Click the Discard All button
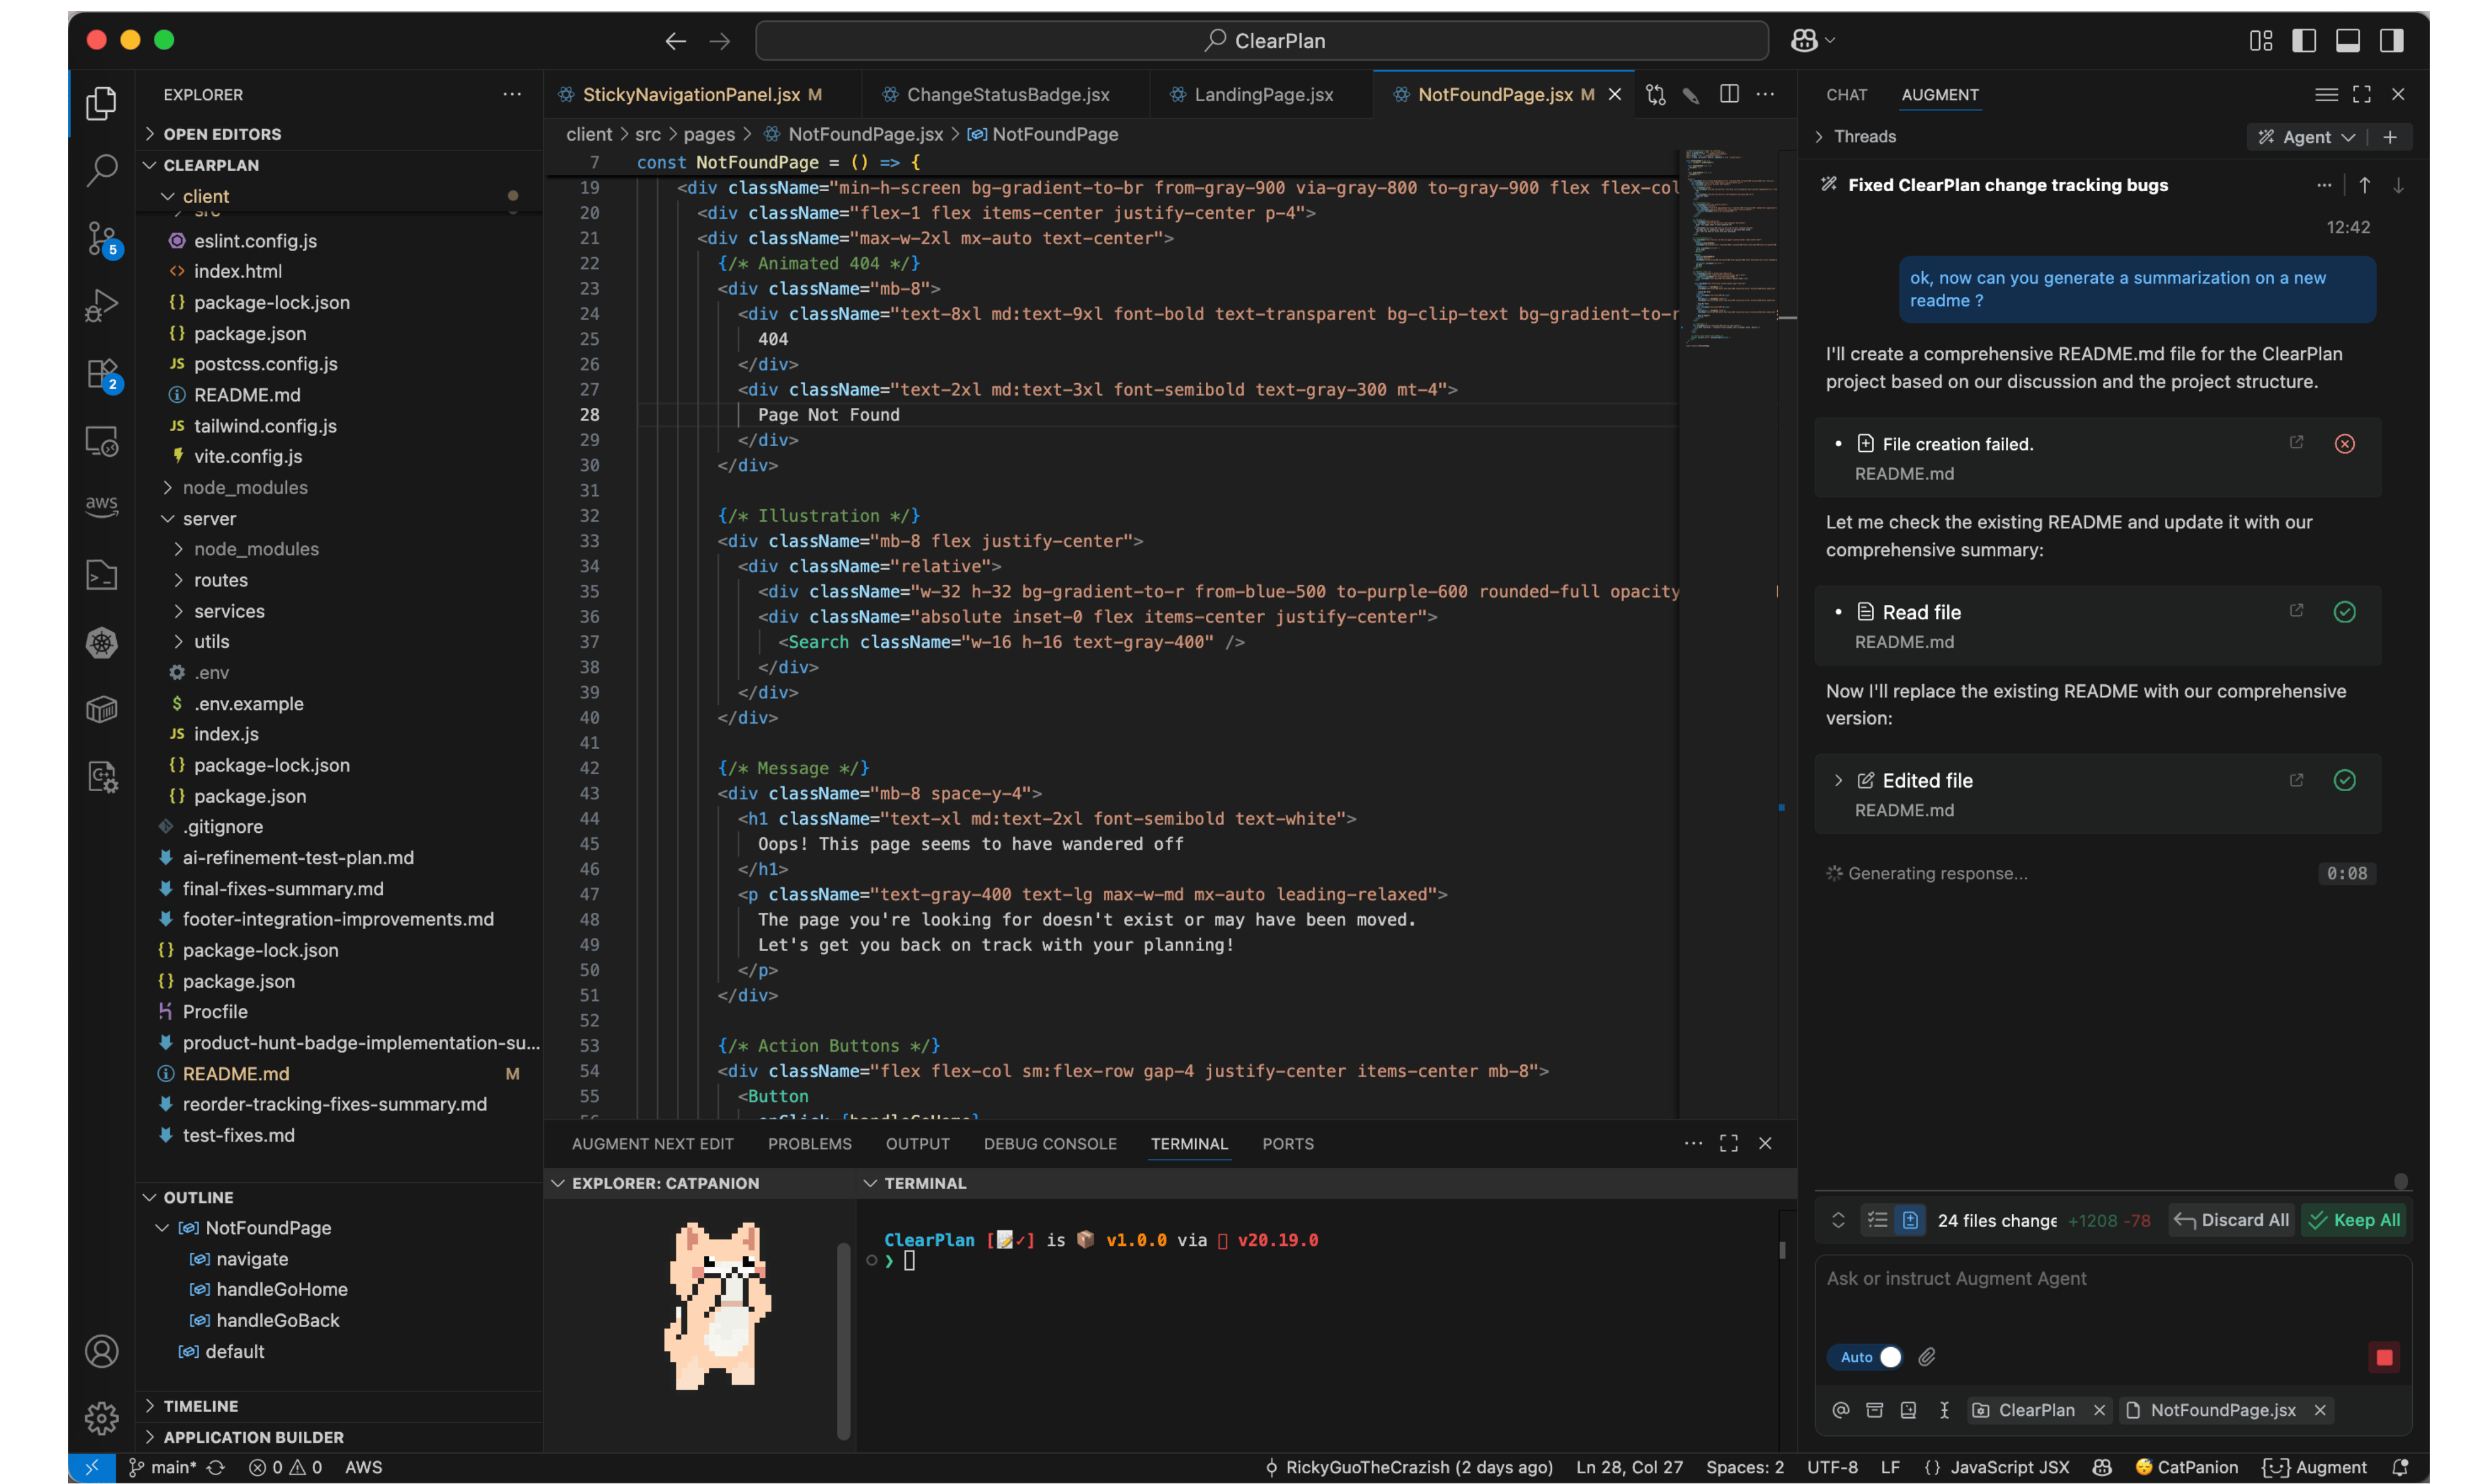The width and height of the screenshot is (2481, 1484). (2232, 1220)
